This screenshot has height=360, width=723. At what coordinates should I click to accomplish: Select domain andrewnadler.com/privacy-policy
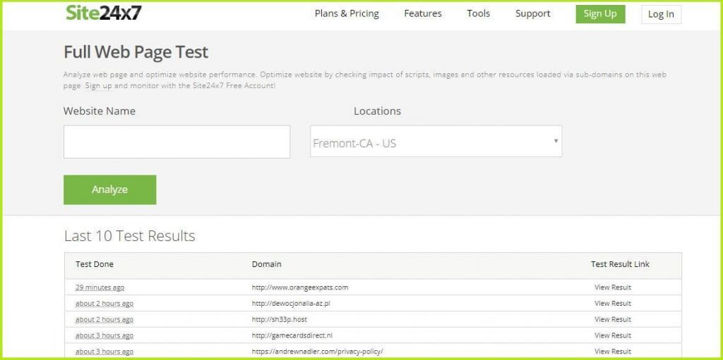tap(317, 352)
